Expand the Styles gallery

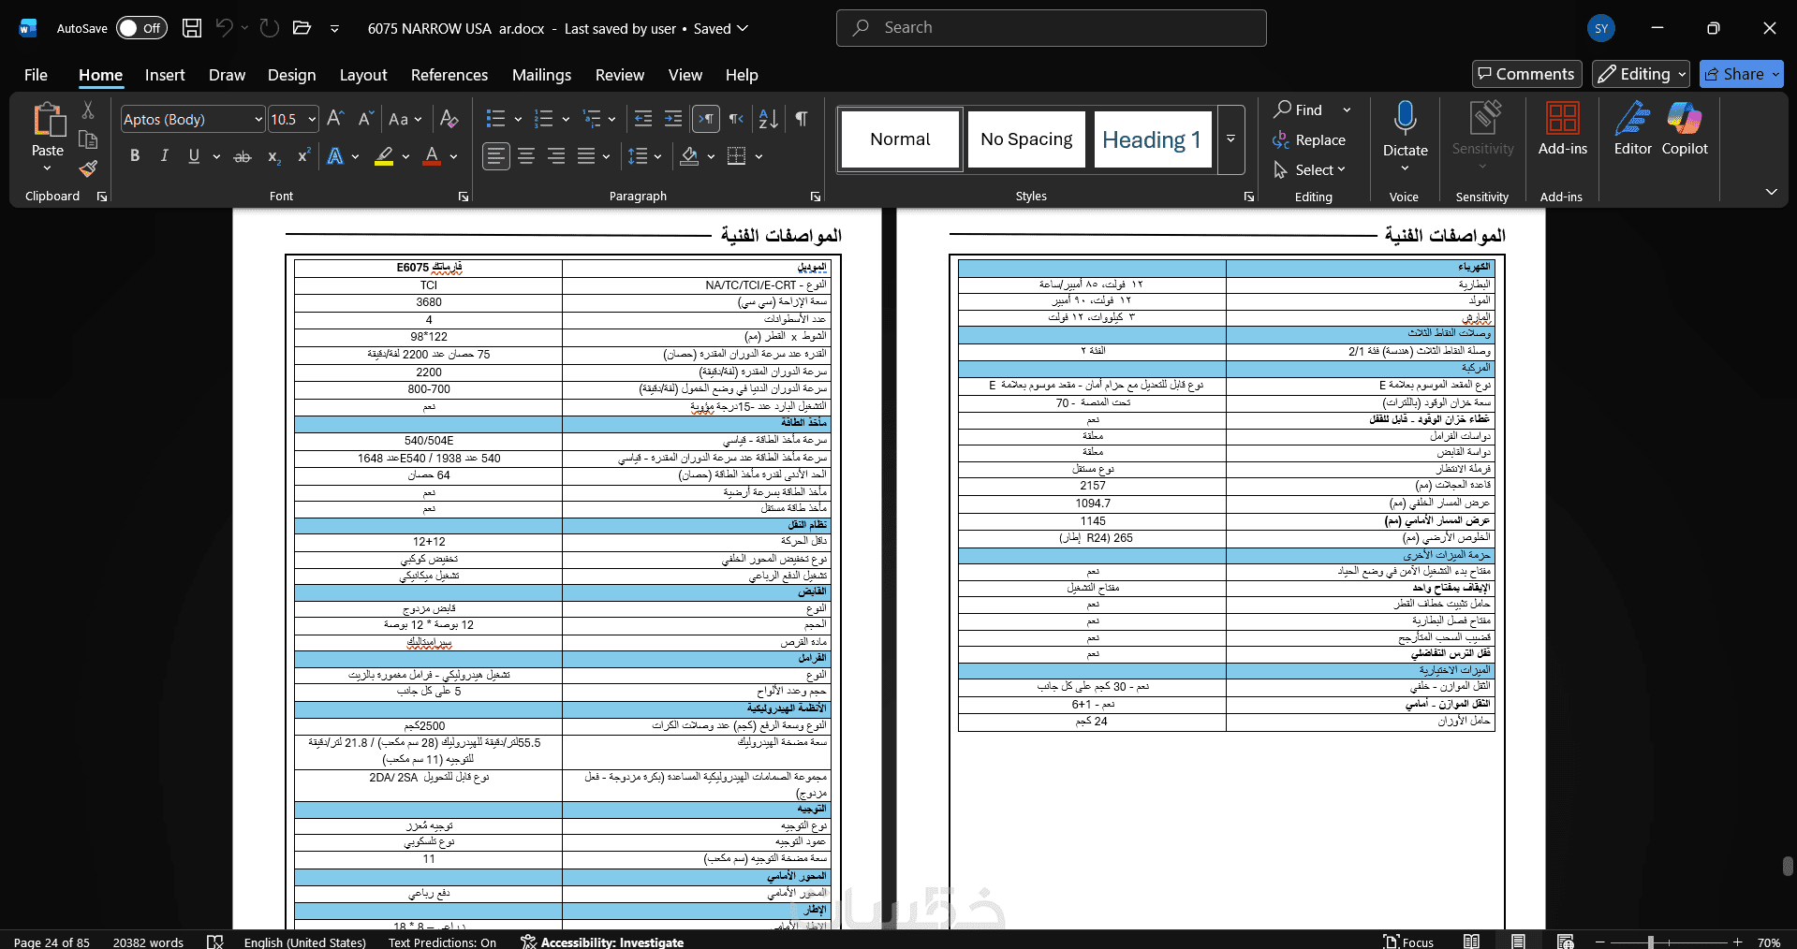tap(1230, 139)
